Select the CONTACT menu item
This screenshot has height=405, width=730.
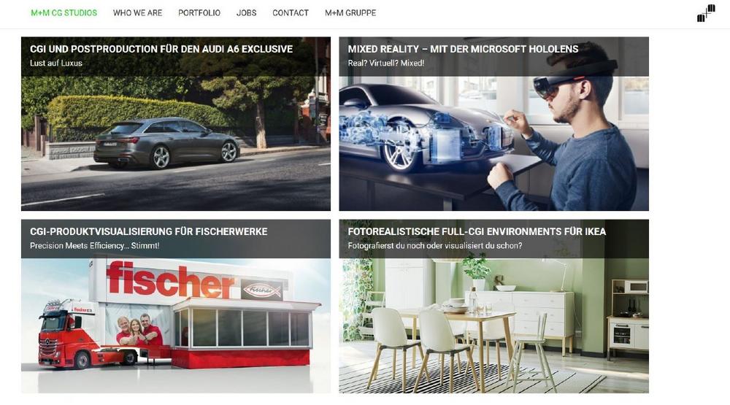(x=291, y=13)
